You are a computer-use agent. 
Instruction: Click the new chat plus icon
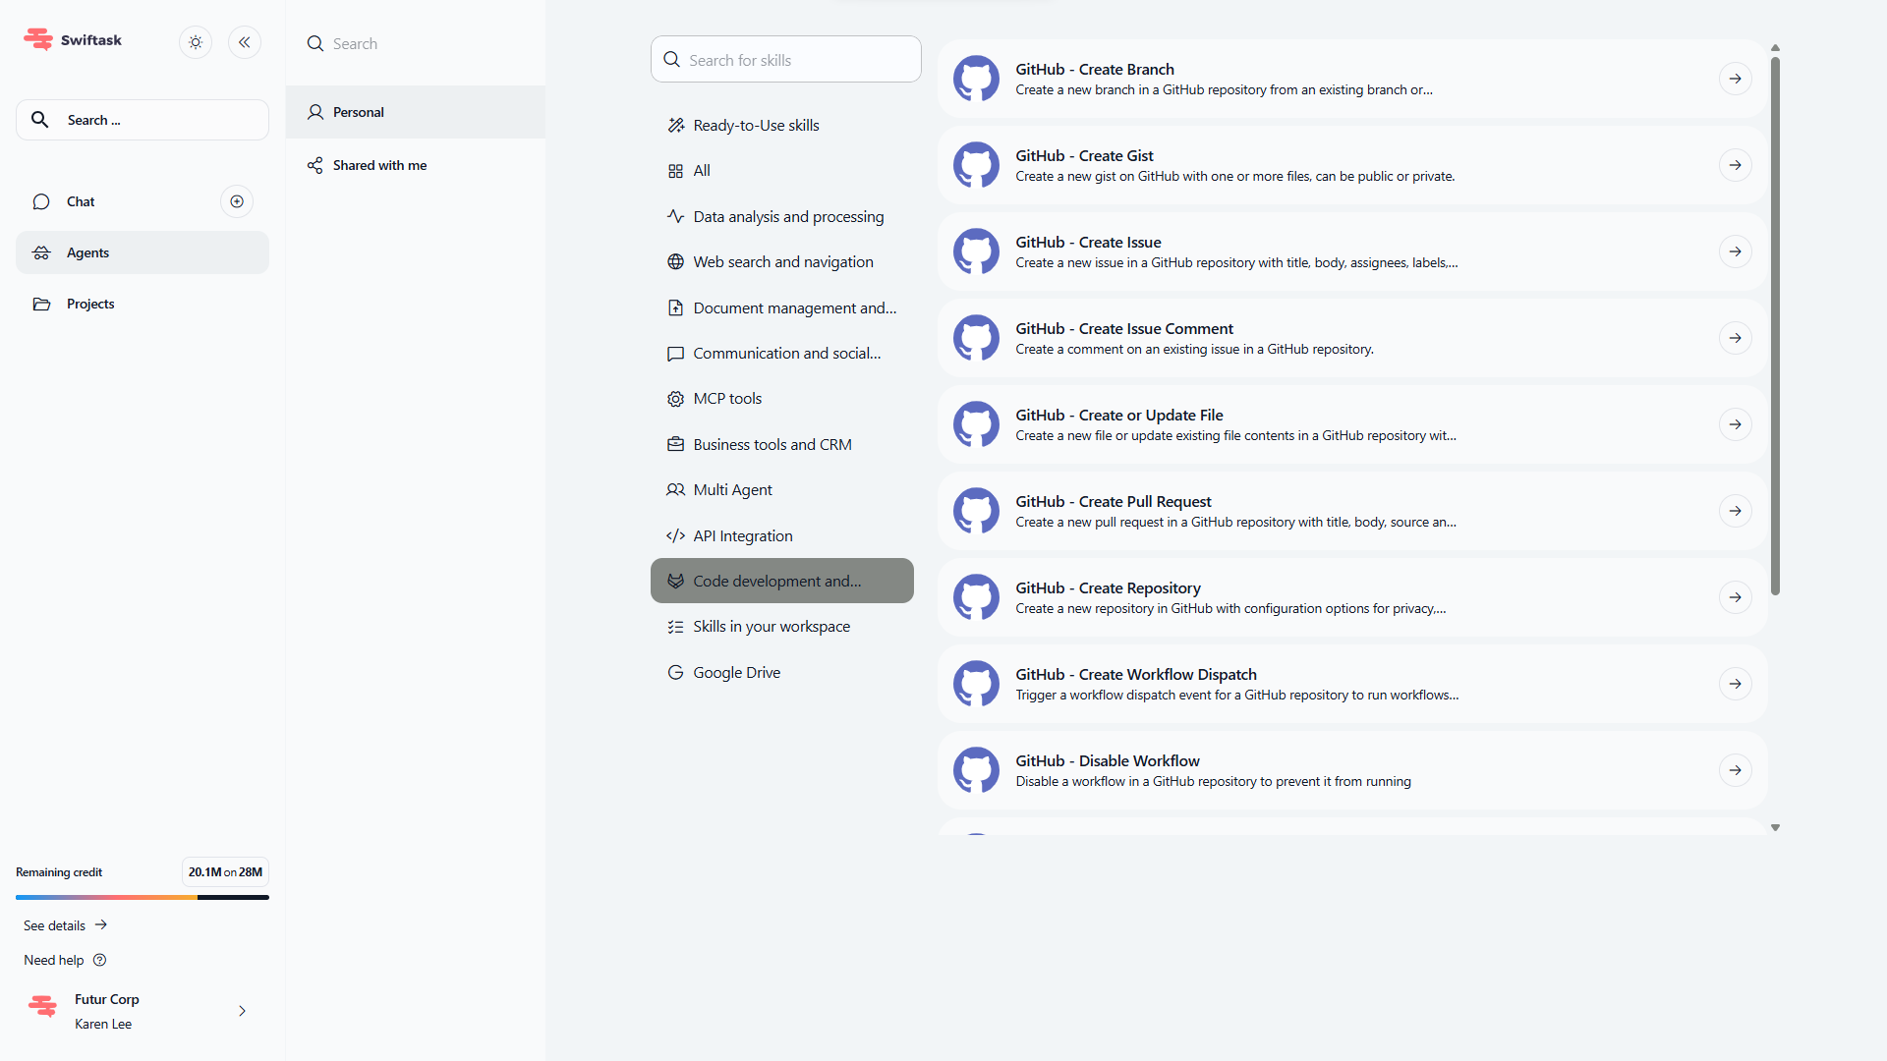tap(237, 201)
